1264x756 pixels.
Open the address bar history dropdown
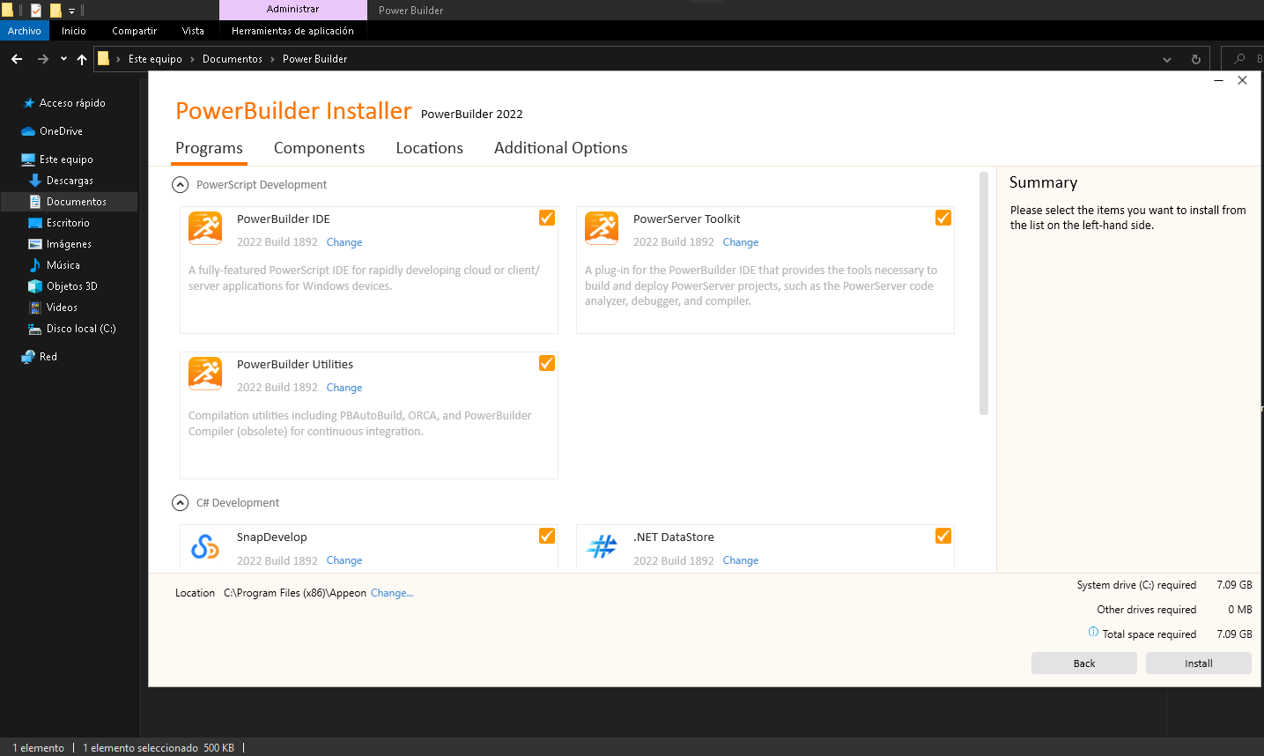tap(1167, 59)
